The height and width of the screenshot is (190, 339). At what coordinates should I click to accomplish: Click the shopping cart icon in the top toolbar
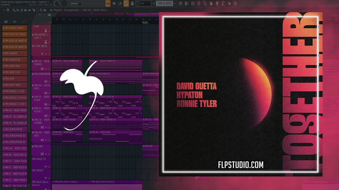click(x=235, y=3)
